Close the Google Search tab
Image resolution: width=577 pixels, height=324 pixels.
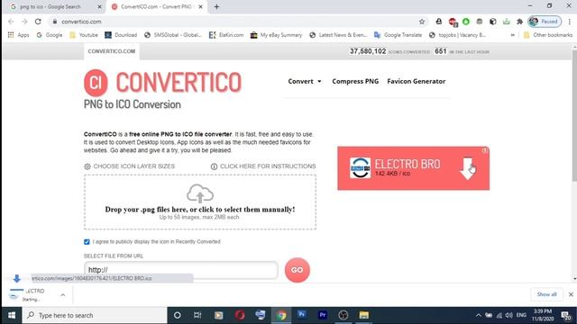coord(99,6)
